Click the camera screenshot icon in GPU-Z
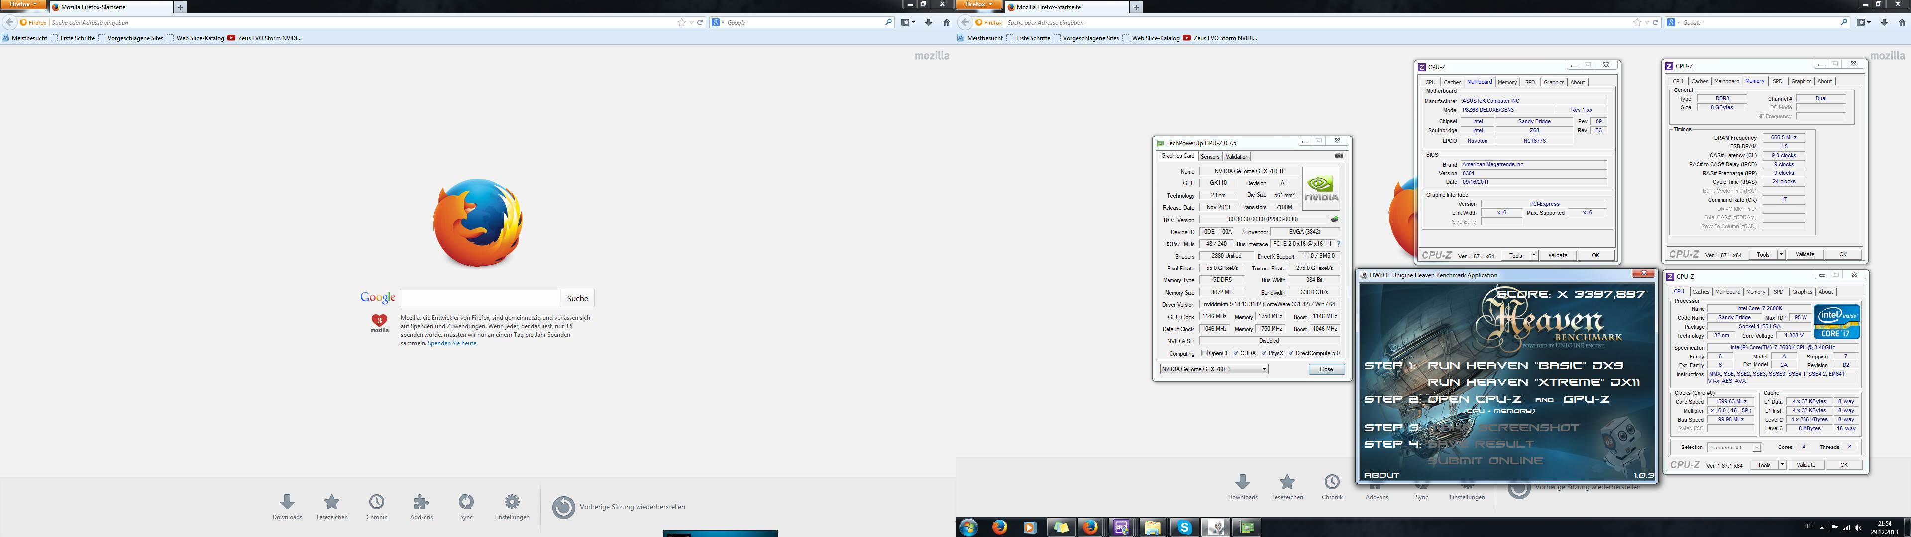 [1339, 156]
